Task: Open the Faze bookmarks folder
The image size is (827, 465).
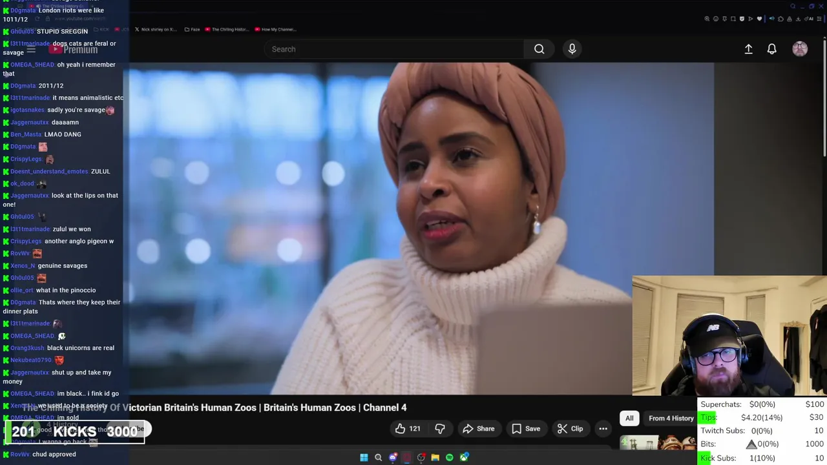Action: (192, 29)
